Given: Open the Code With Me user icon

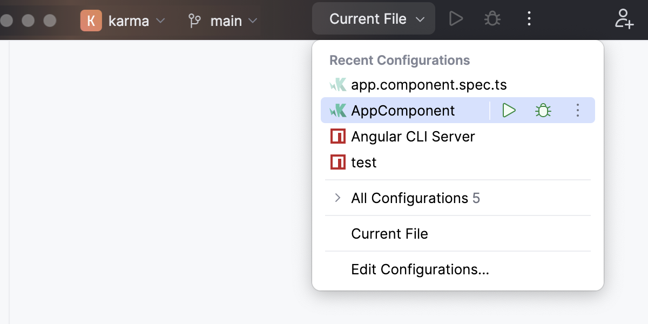Looking at the screenshot, I should (x=624, y=19).
